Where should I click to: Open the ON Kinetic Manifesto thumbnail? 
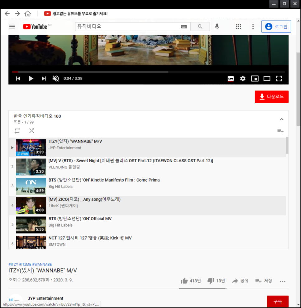(x=31, y=186)
